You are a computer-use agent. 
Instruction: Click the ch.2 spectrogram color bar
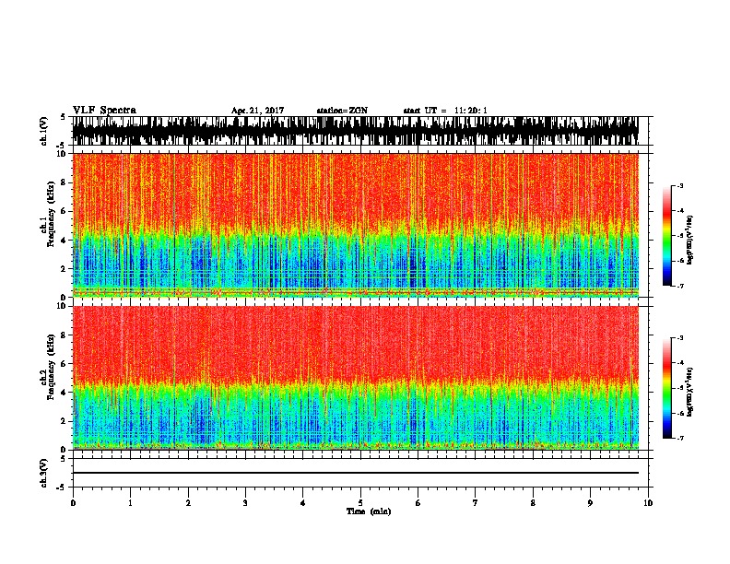(667, 388)
